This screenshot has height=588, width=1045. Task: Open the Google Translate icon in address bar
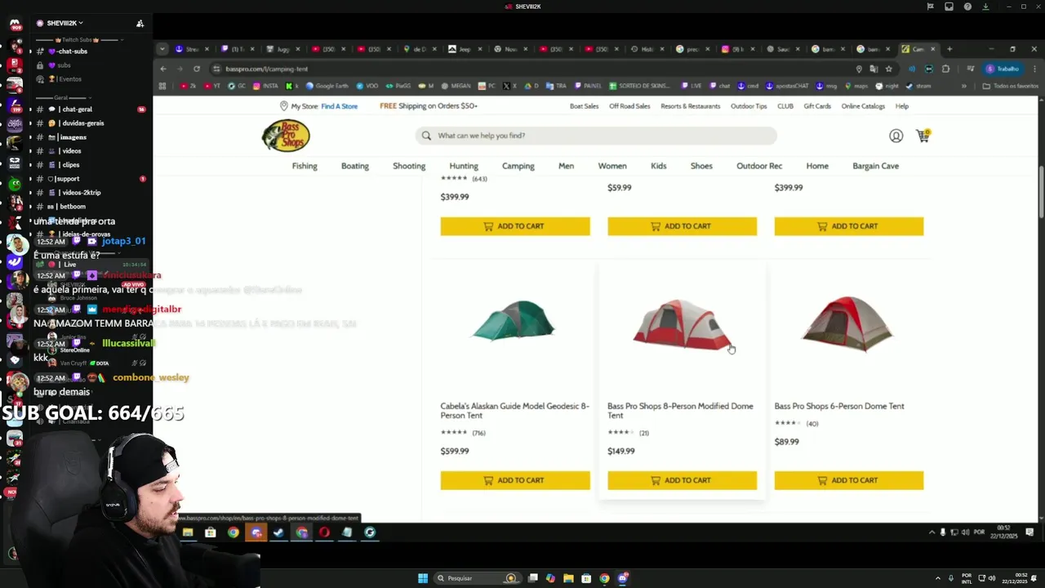[x=874, y=69]
